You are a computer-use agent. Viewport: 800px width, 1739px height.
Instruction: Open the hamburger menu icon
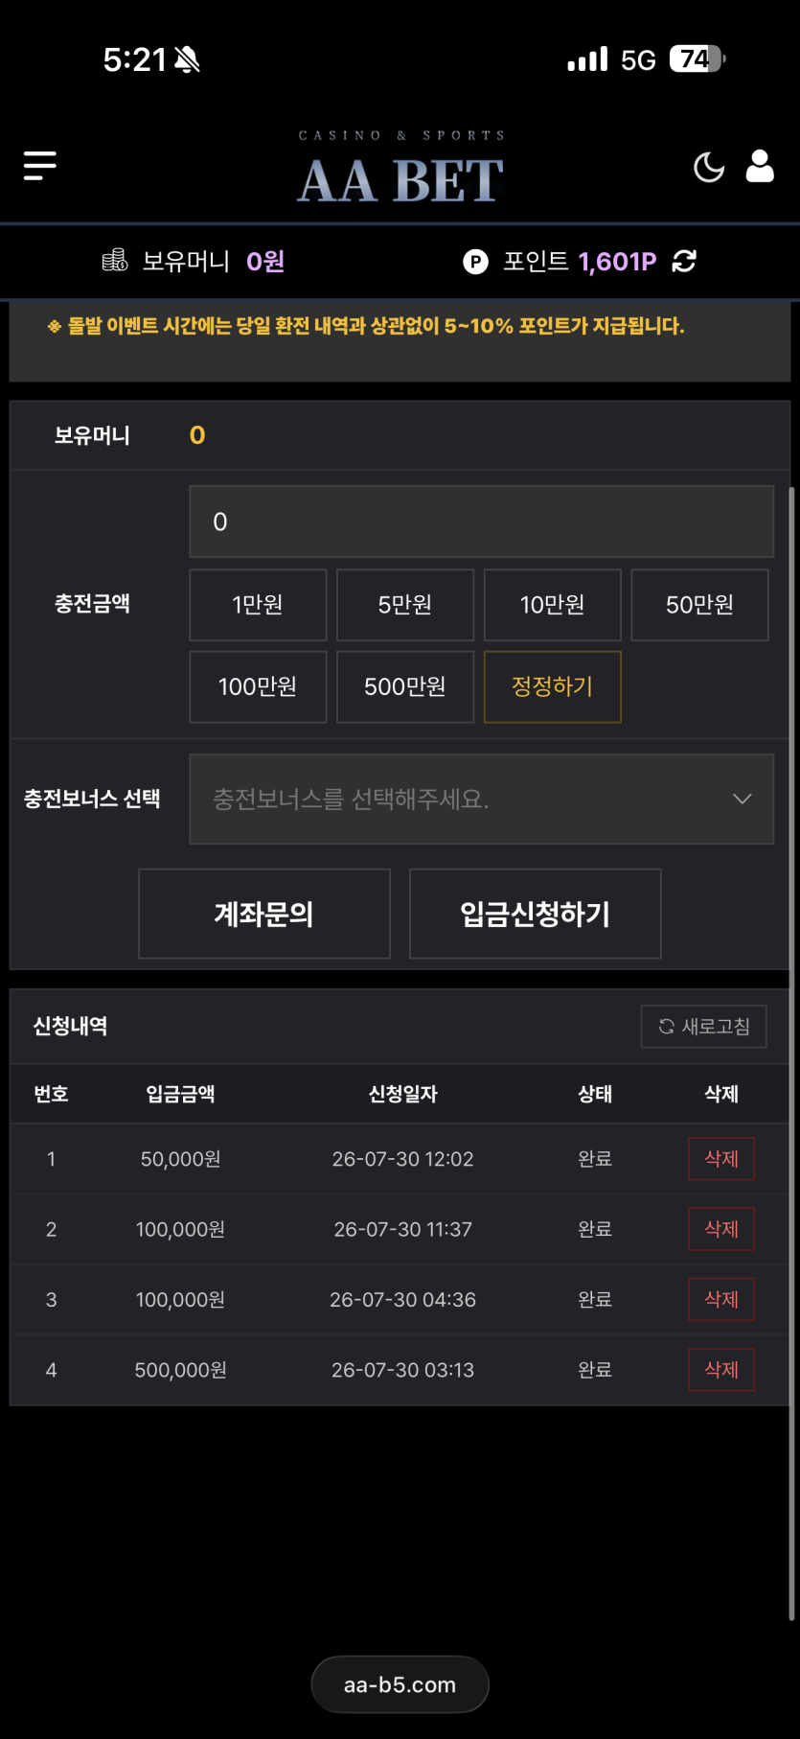tap(40, 166)
